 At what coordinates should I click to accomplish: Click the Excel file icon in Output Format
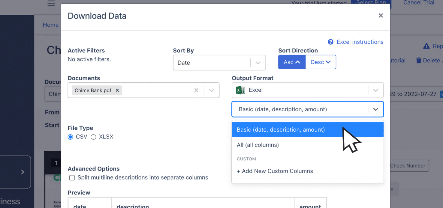coord(240,90)
